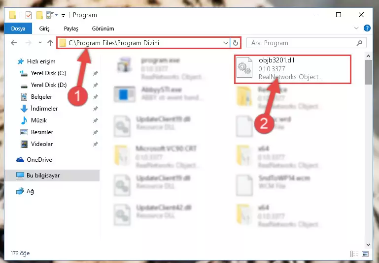Switch to the Paylaş ribbon tab

pos(71,29)
